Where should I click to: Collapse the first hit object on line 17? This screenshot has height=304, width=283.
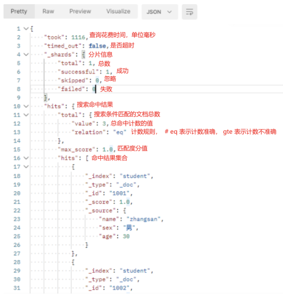coord(26,167)
